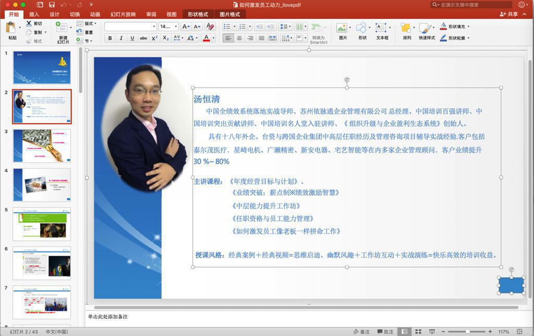Screen dimensions: 534x336
Task: Start slide show from status bar icon
Action: point(432,332)
